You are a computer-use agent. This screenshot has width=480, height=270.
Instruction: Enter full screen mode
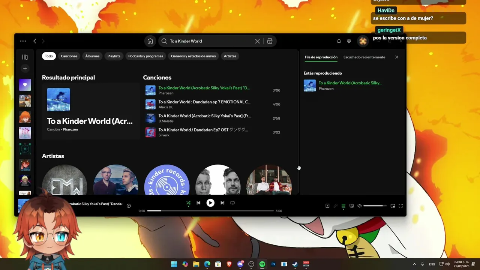tap(400, 206)
